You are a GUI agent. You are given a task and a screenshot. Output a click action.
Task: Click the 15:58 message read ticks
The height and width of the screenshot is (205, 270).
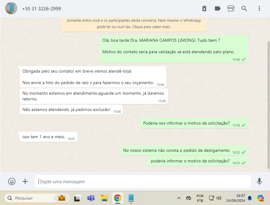[243, 125]
